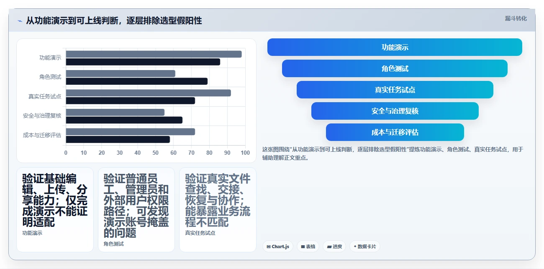
Task: Select the 表格 chip
Action: pyautogui.click(x=308, y=246)
